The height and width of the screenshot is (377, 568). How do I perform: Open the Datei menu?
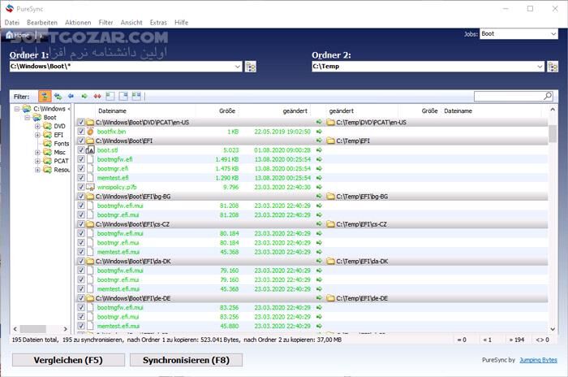pos(12,23)
